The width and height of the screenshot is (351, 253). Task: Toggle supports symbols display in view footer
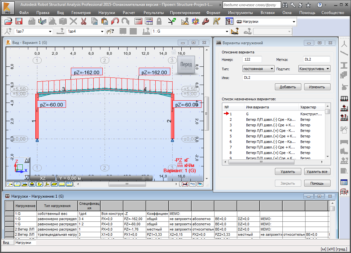(32, 184)
